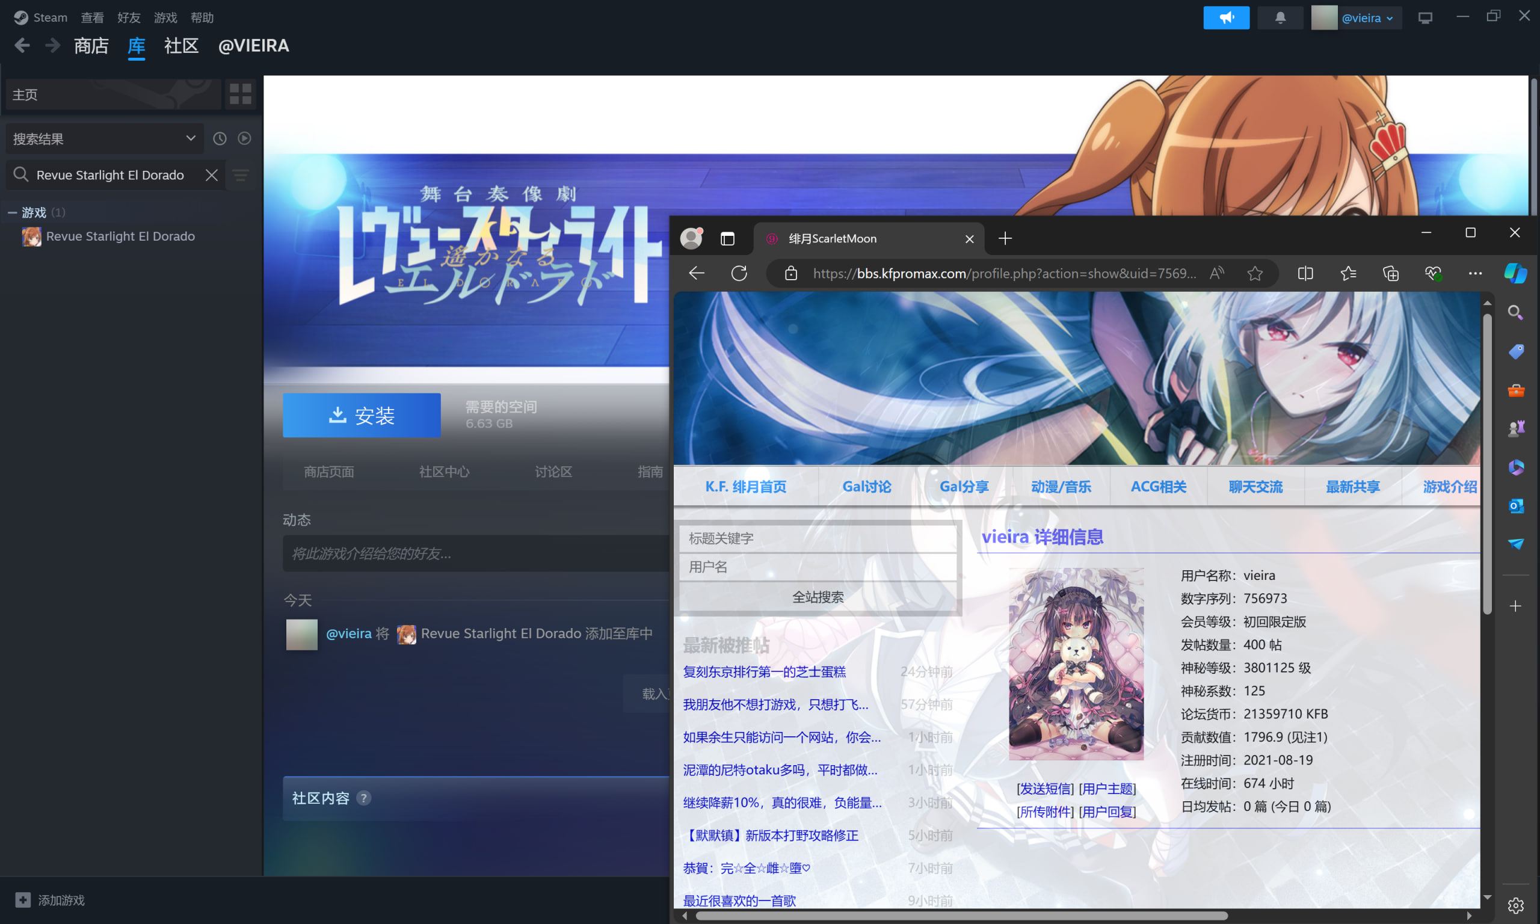Add this page to favorites star
This screenshot has height=924, width=1540.
(1255, 273)
